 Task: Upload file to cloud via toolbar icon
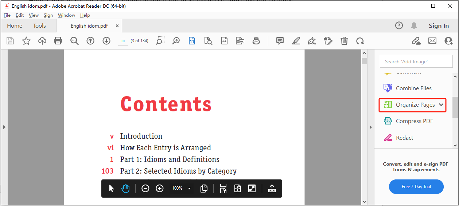pyautogui.click(x=42, y=41)
